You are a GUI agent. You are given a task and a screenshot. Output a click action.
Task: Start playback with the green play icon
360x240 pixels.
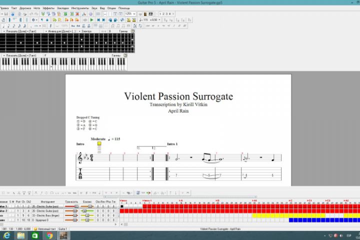pos(91,20)
